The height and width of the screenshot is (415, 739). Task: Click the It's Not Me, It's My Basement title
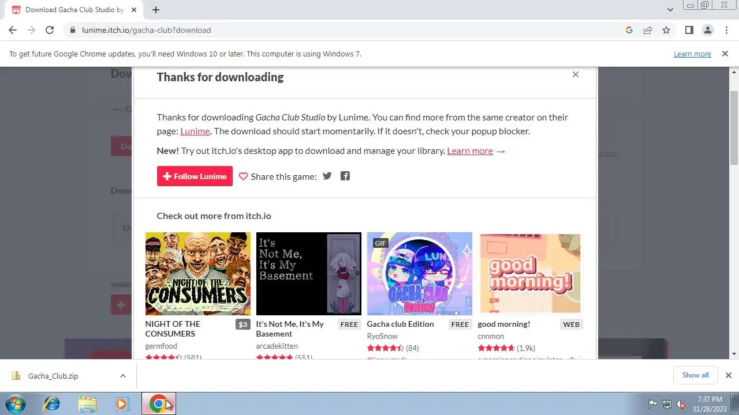click(x=290, y=329)
